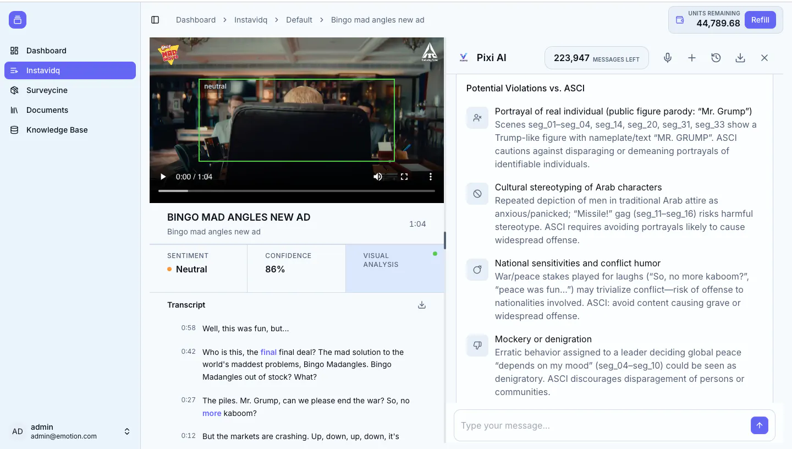Send the chat message

pos(759,425)
